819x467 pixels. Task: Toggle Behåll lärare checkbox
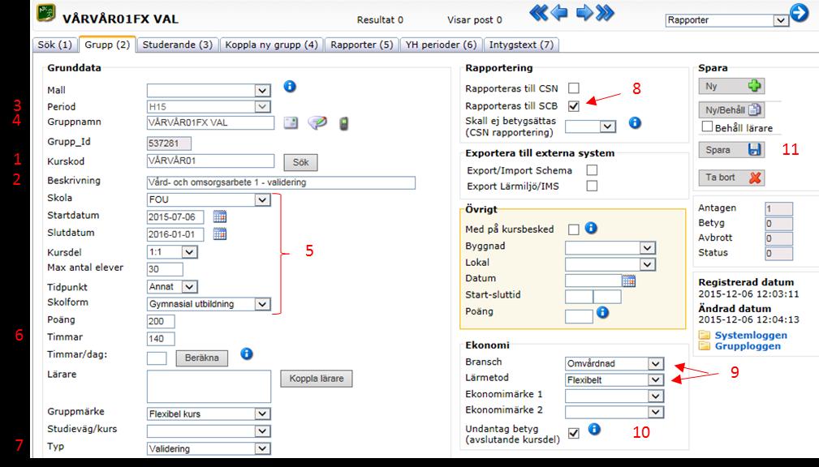pos(707,126)
